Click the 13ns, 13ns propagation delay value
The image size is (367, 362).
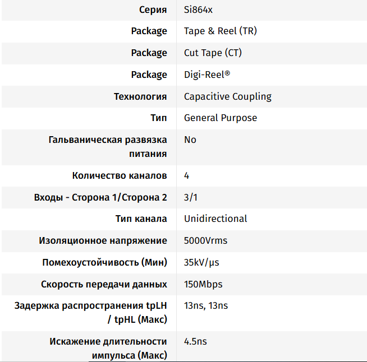pyautogui.click(x=206, y=306)
